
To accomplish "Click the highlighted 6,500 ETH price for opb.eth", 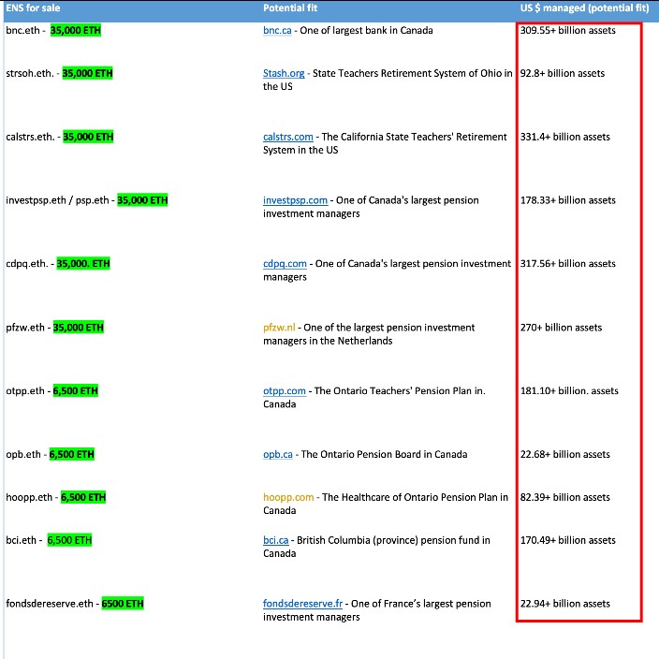I will 72,455.
